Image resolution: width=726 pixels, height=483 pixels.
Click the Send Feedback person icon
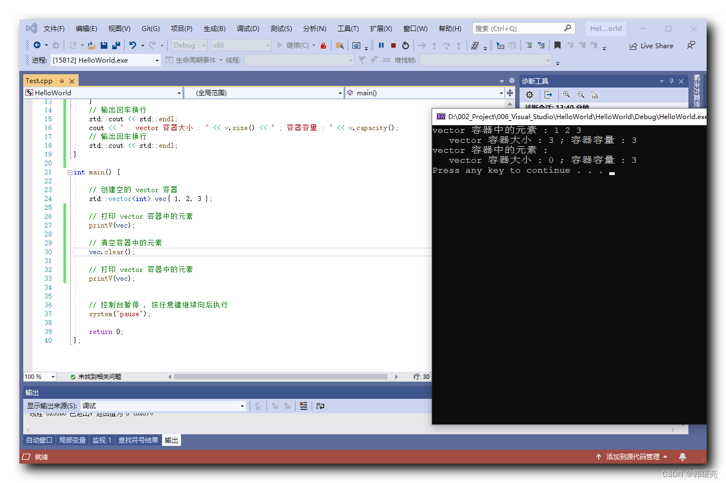(691, 45)
